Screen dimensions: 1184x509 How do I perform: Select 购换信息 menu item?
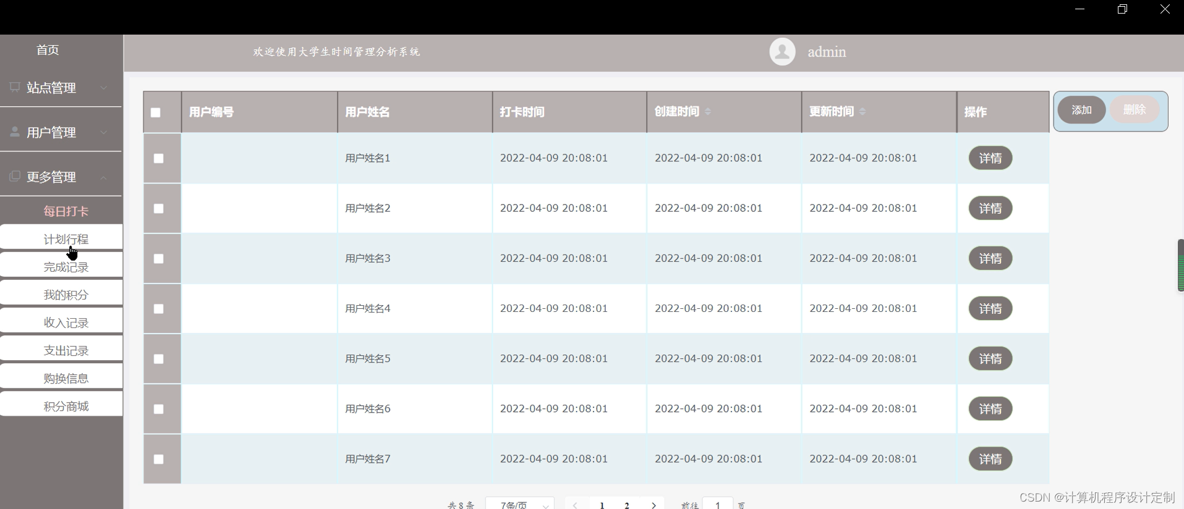pos(61,377)
